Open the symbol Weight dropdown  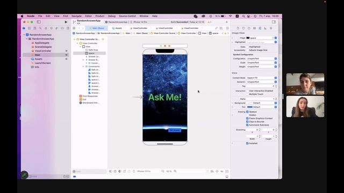(x=262, y=66)
